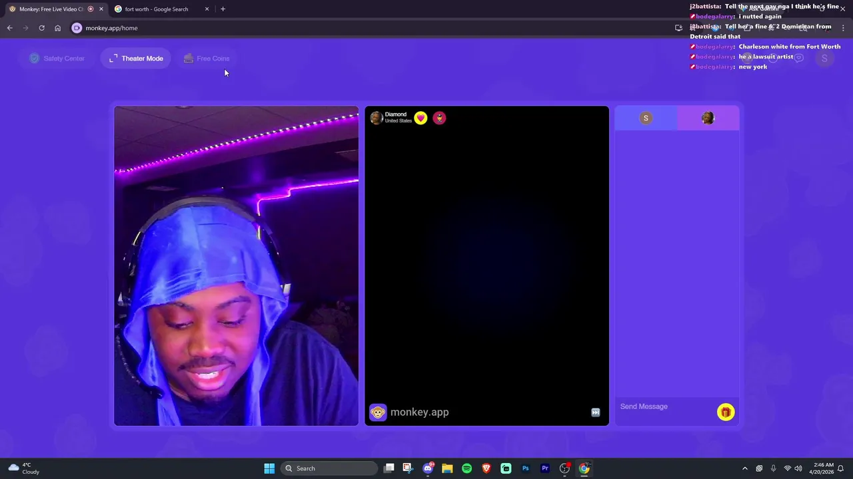Click the red badge icon next to Diamond

[x=439, y=118]
